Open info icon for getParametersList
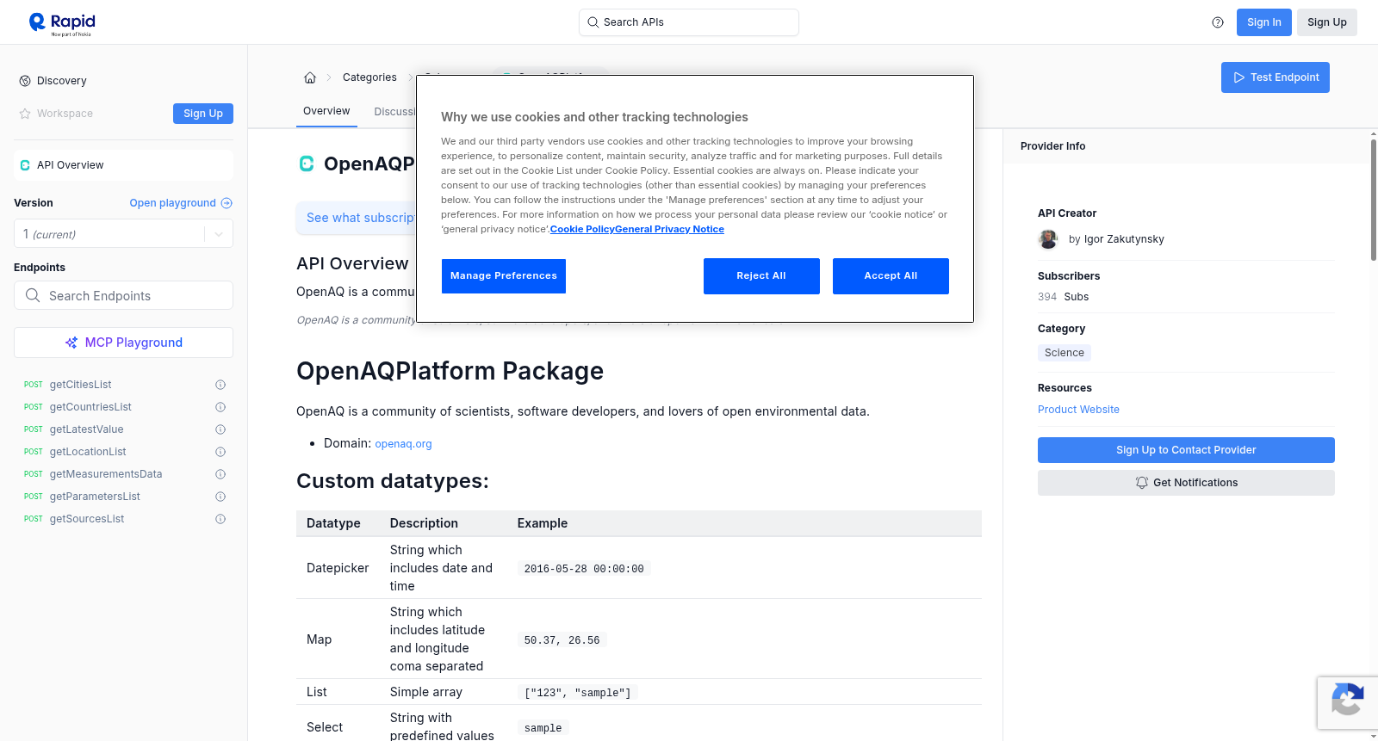This screenshot has width=1378, height=741. coord(220,497)
